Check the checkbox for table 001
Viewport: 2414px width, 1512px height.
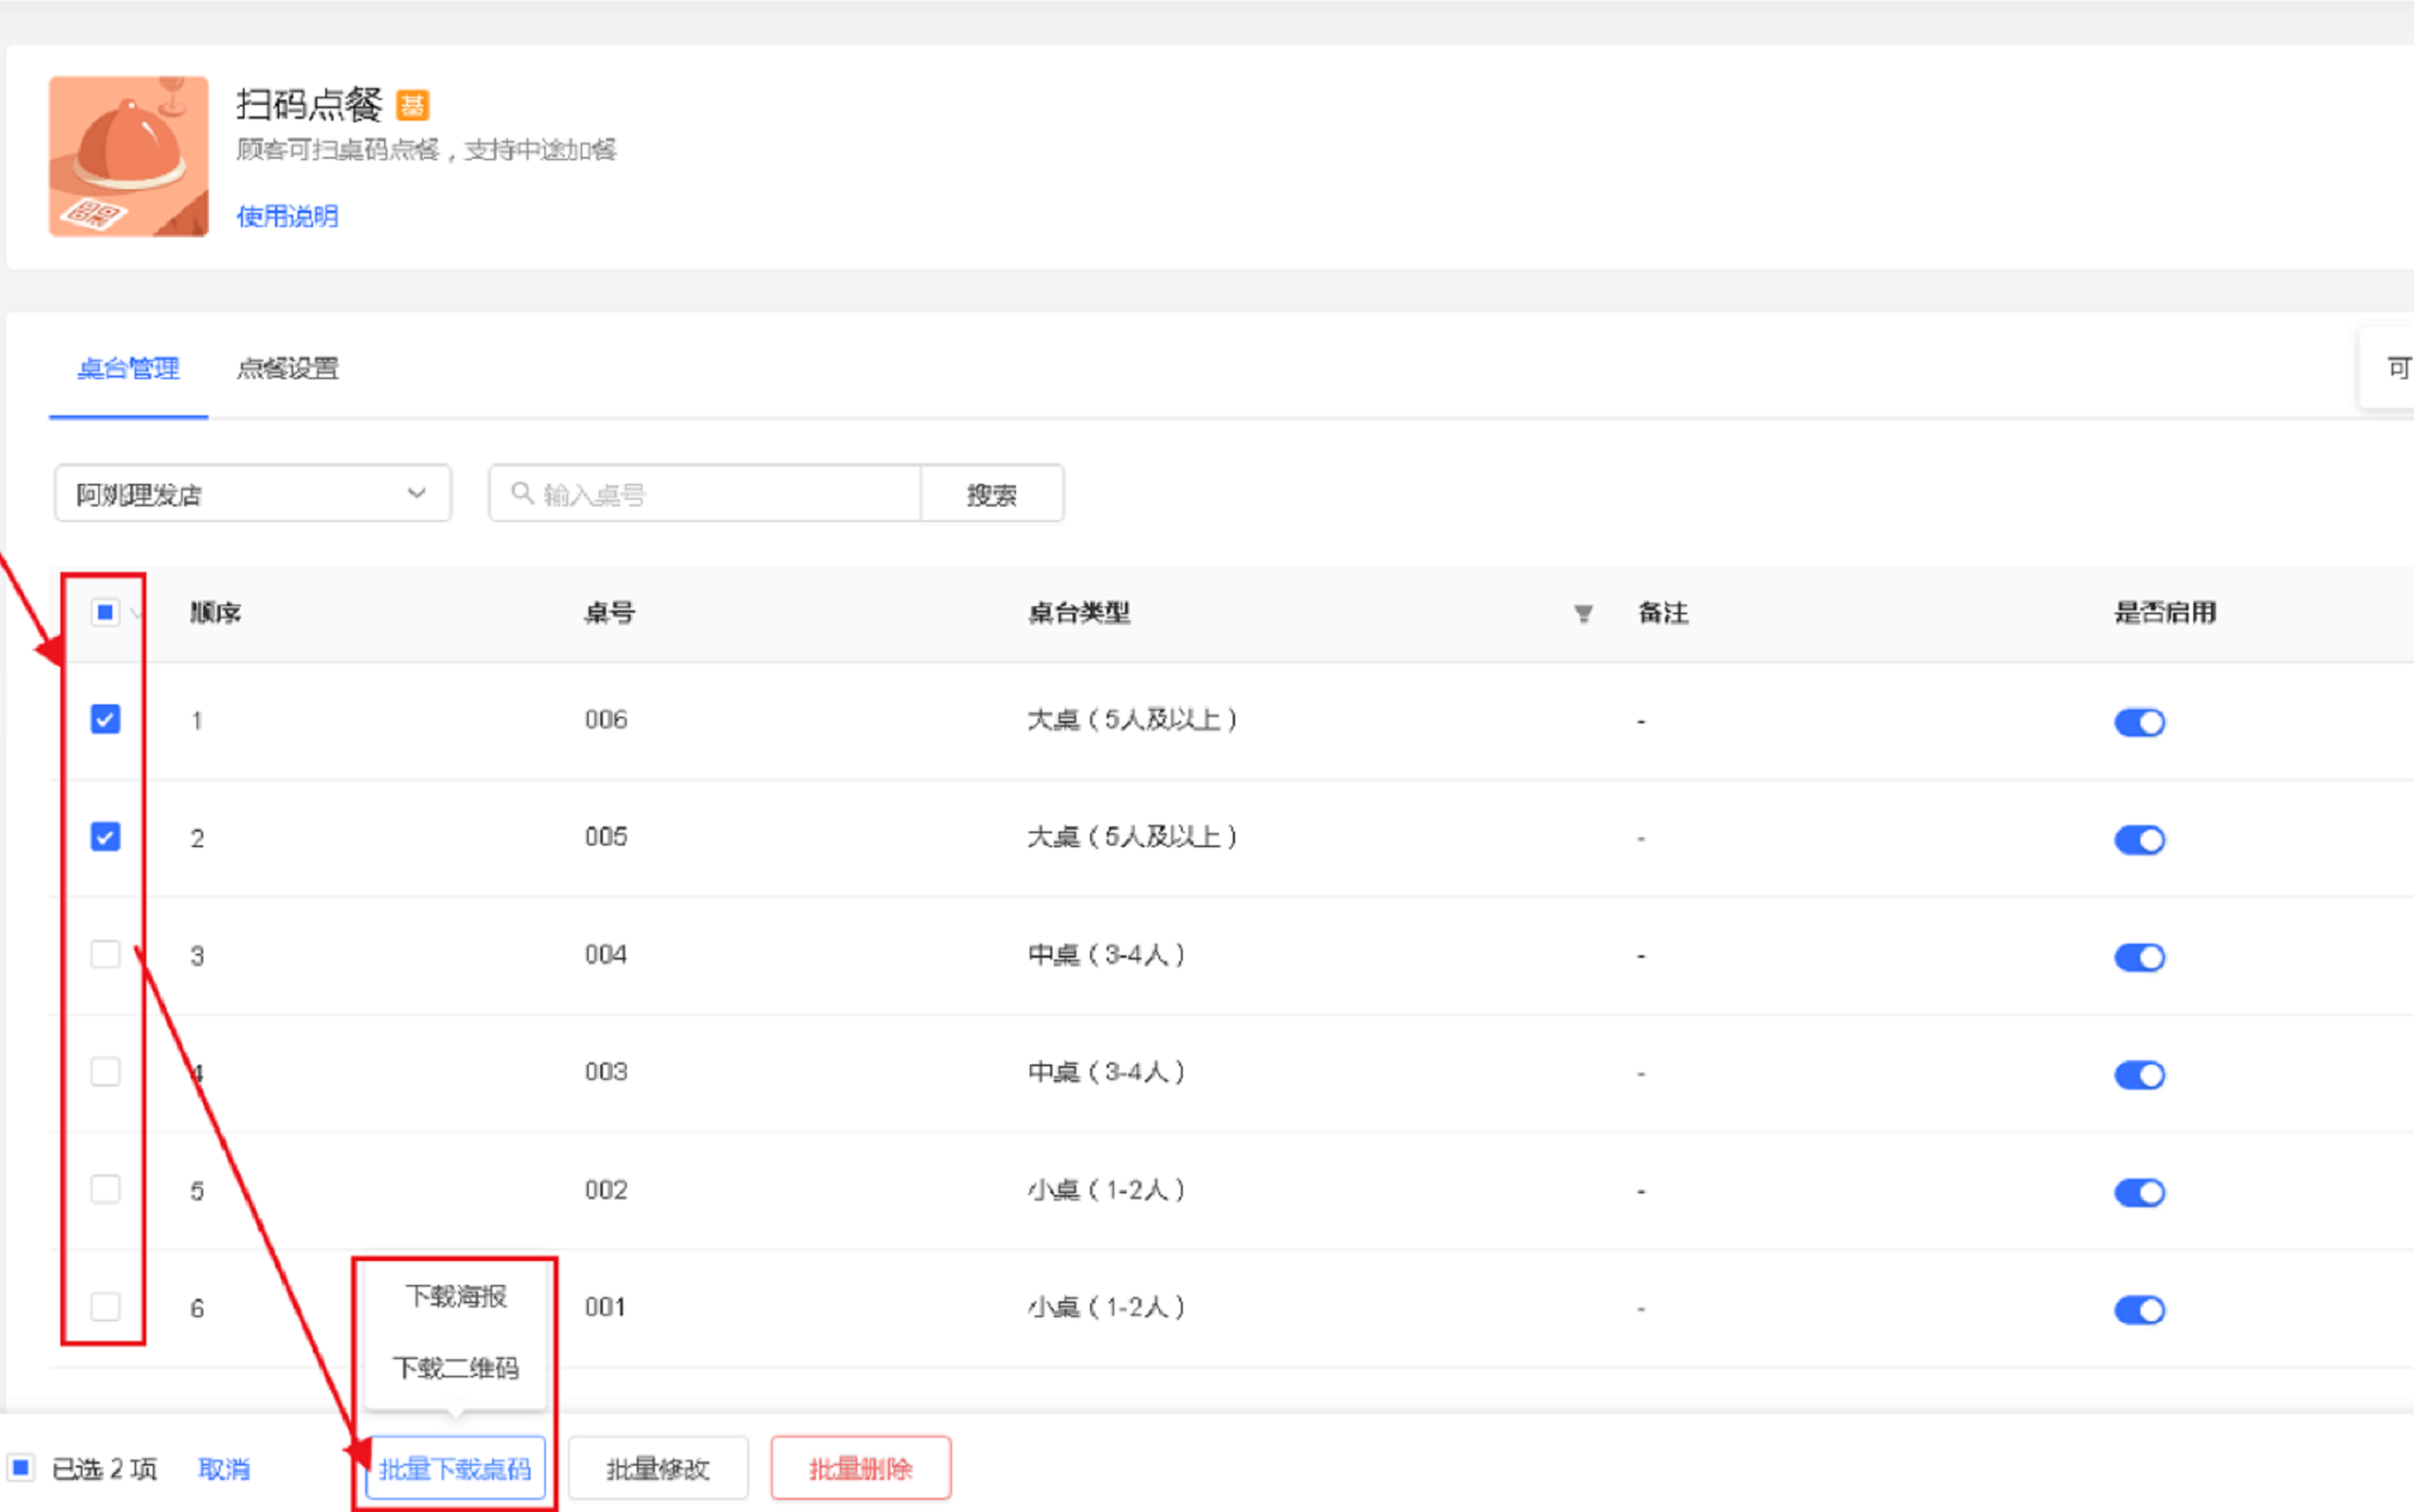[105, 1306]
